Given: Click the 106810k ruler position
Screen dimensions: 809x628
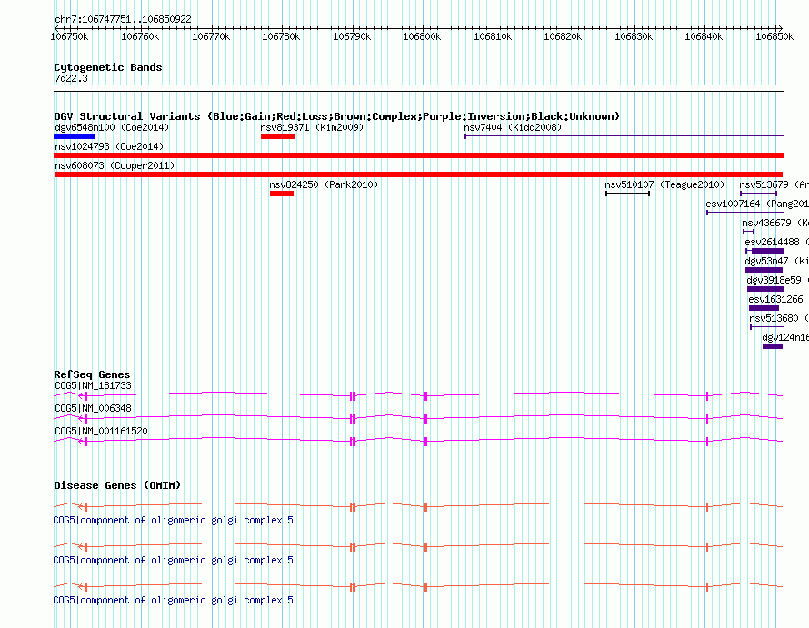Looking at the screenshot, I should click(x=492, y=36).
